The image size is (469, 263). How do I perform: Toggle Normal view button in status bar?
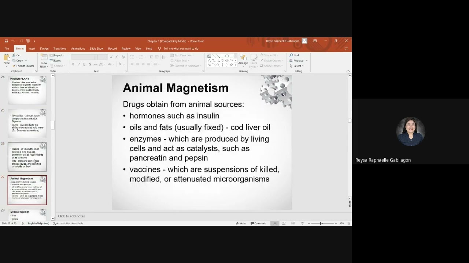(x=274, y=223)
